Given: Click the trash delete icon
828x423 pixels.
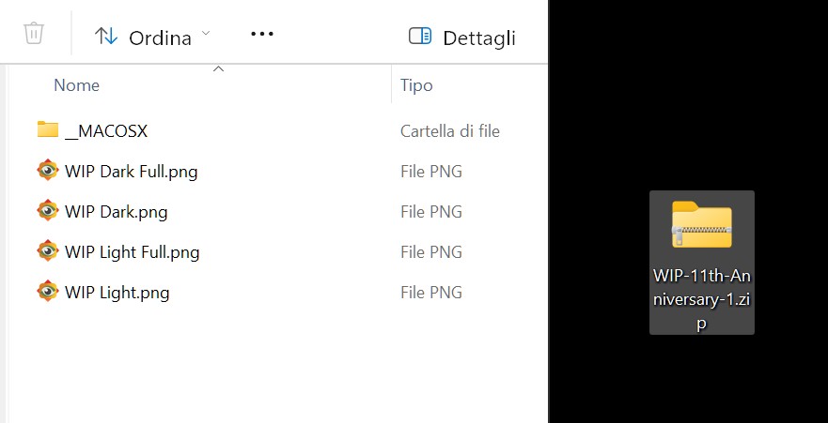Looking at the screenshot, I should [x=34, y=35].
